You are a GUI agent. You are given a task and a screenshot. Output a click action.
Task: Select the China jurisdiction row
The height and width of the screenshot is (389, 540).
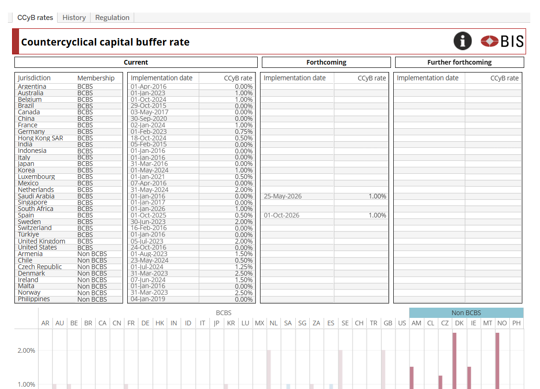pyautogui.click(x=69, y=119)
